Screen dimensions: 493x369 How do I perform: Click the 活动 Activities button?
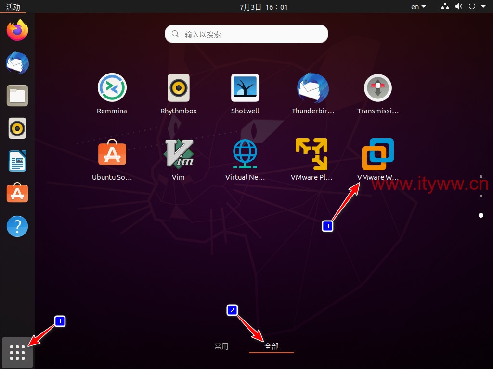tap(13, 7)
